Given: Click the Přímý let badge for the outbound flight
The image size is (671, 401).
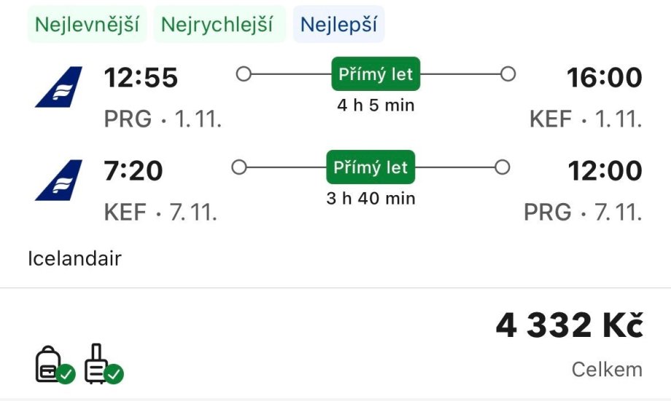Looking at the screenshot, I should click(x=376, y=74).
